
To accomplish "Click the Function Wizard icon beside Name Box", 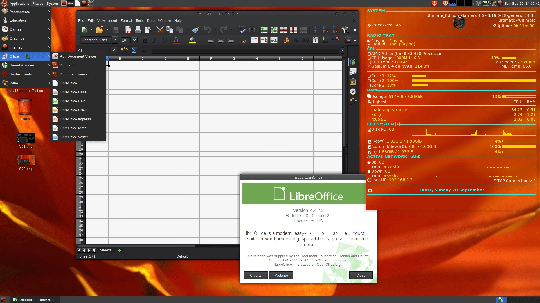I will tap(124, 50).
